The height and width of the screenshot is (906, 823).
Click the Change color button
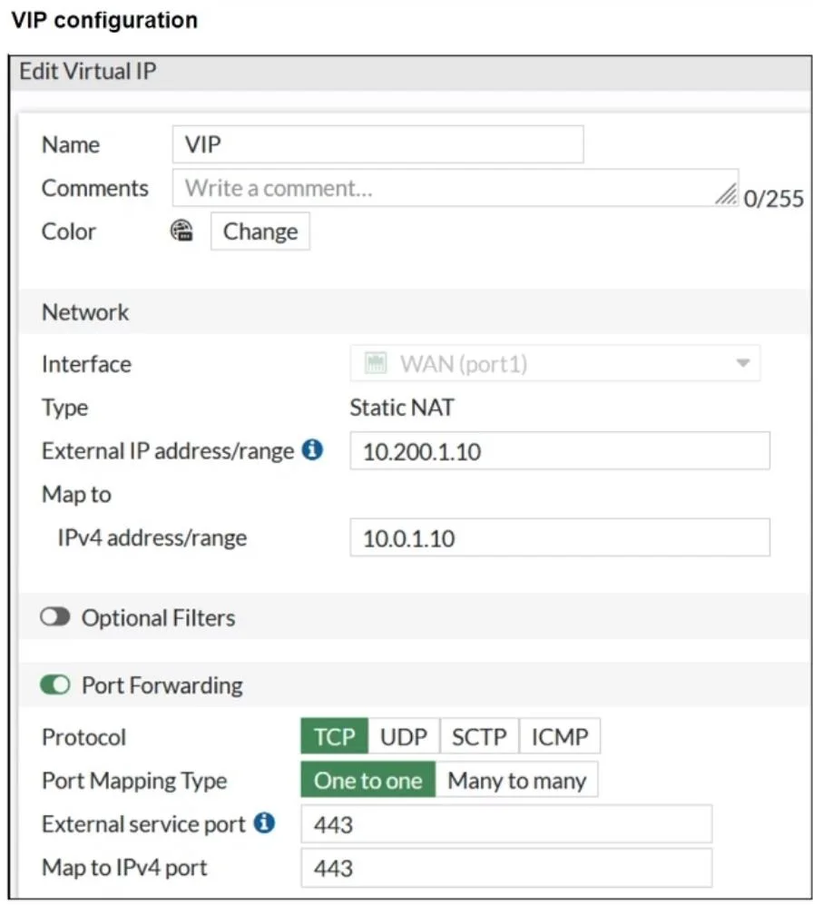[260, 231]
